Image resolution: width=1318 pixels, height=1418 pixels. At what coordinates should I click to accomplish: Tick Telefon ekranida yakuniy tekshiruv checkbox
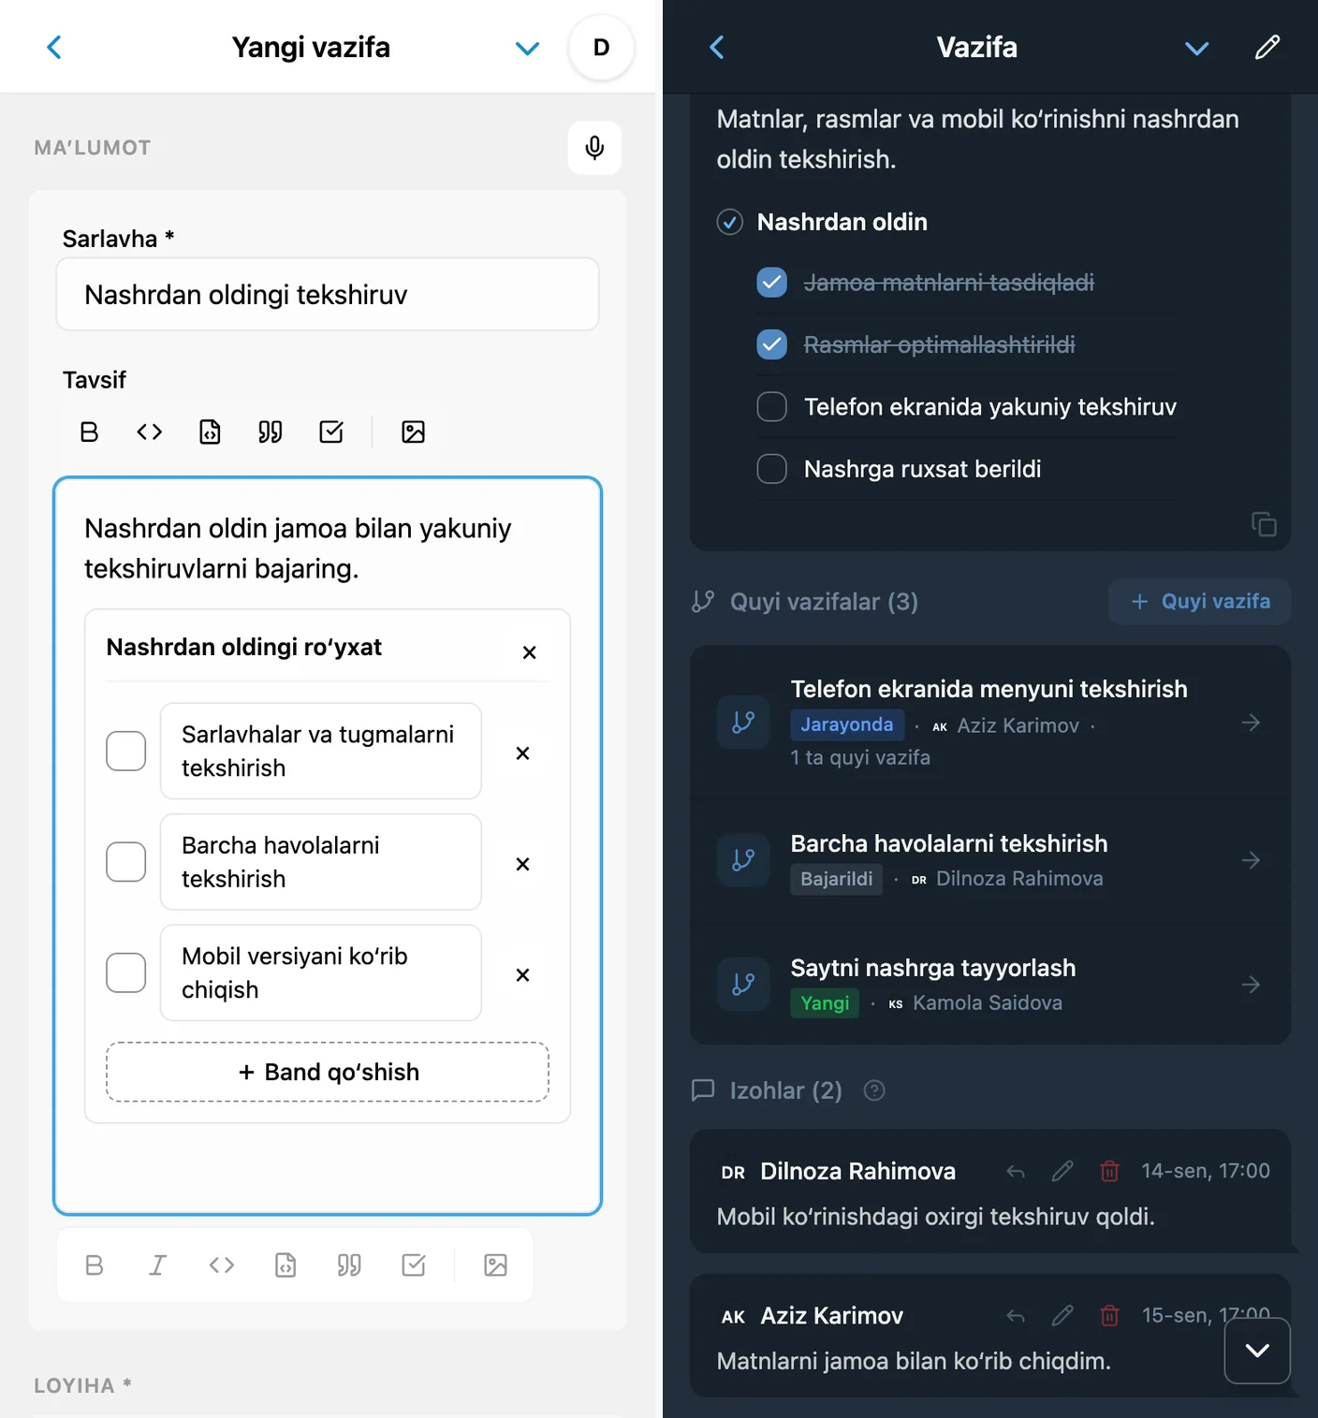click(771, 406)
